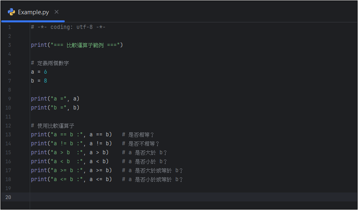Click the comment a 是否小於或等於 b？
The image size is (358, 210).
click(x=153, y=179)
